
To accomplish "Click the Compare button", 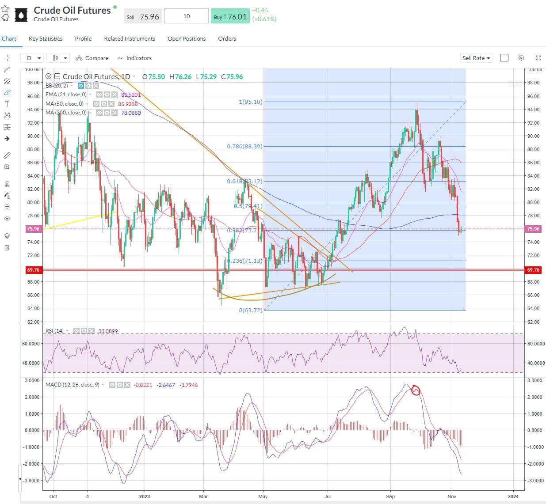I will point(92,58).
